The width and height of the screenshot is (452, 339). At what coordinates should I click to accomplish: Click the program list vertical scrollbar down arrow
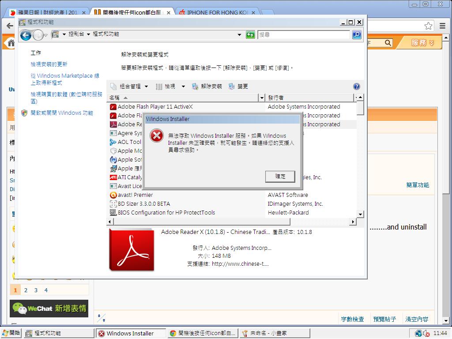[x=360, y=214]
